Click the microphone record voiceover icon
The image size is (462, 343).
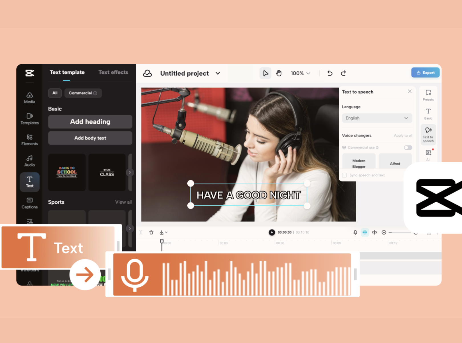tap(355, 232)
